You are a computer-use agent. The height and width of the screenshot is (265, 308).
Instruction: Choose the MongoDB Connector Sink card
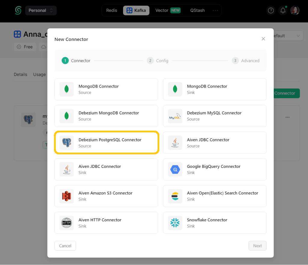click(215, 89)
